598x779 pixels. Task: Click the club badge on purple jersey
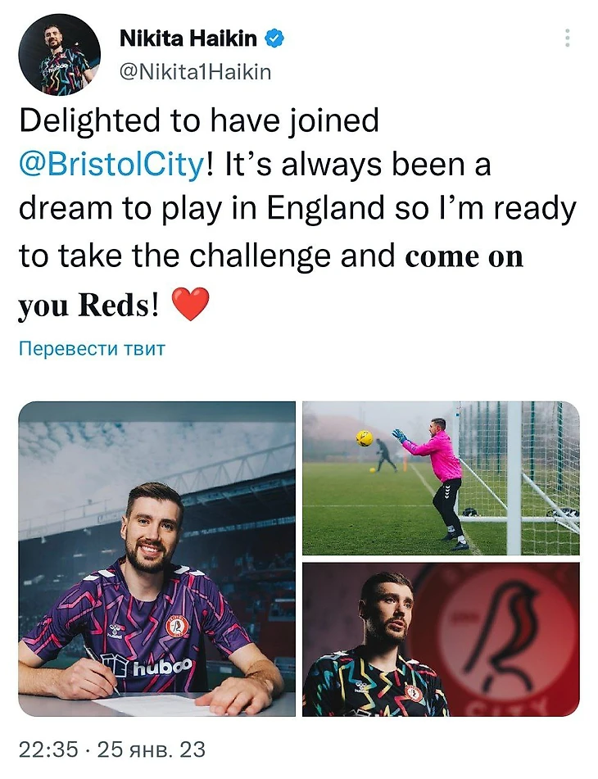177,626
